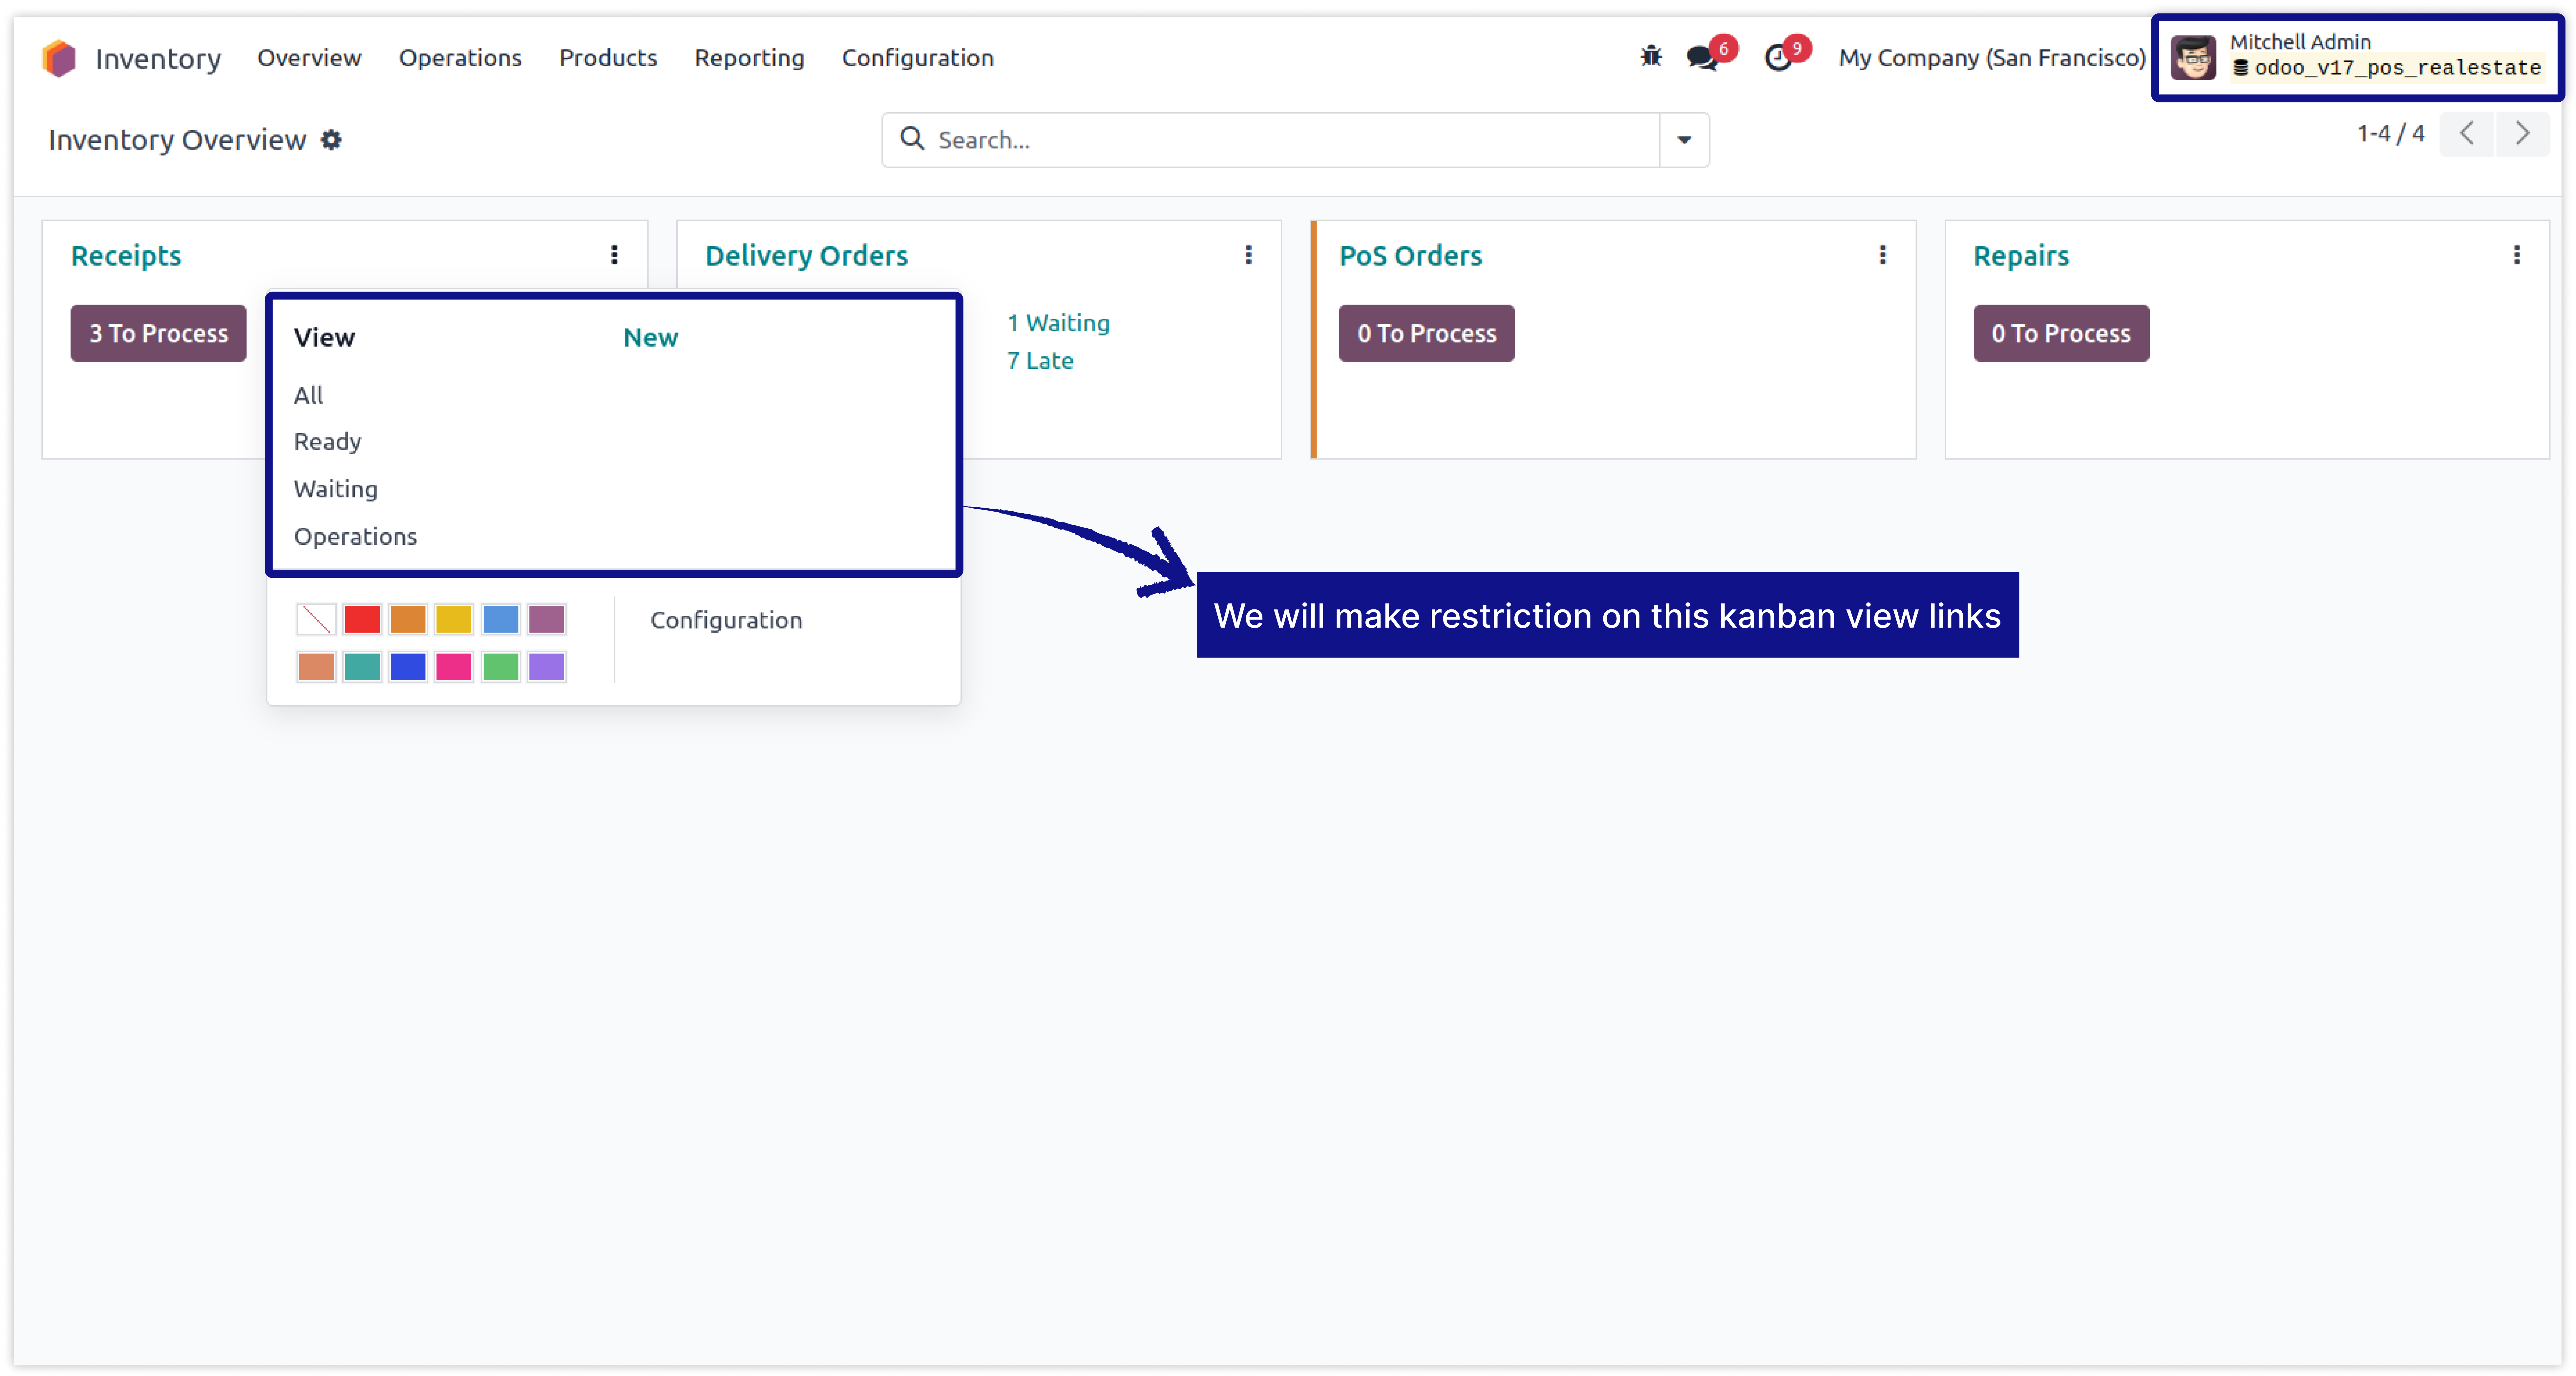Click the search magnifier icon
2576x1376 pixels.
[x=912, y=139]
